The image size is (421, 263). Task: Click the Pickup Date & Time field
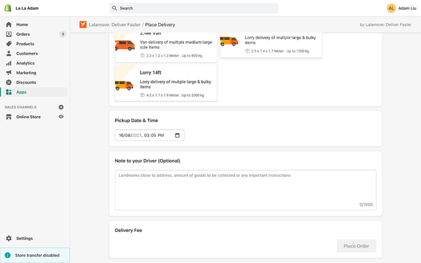tap(150, 136)
